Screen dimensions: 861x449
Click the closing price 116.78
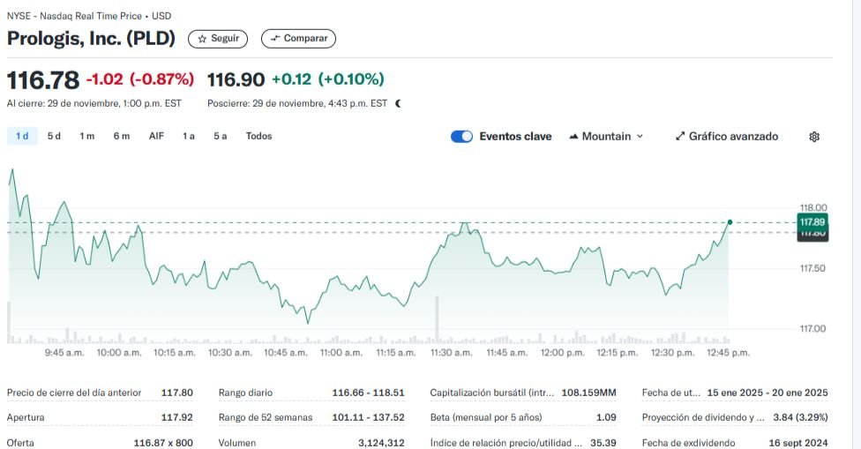43,80
